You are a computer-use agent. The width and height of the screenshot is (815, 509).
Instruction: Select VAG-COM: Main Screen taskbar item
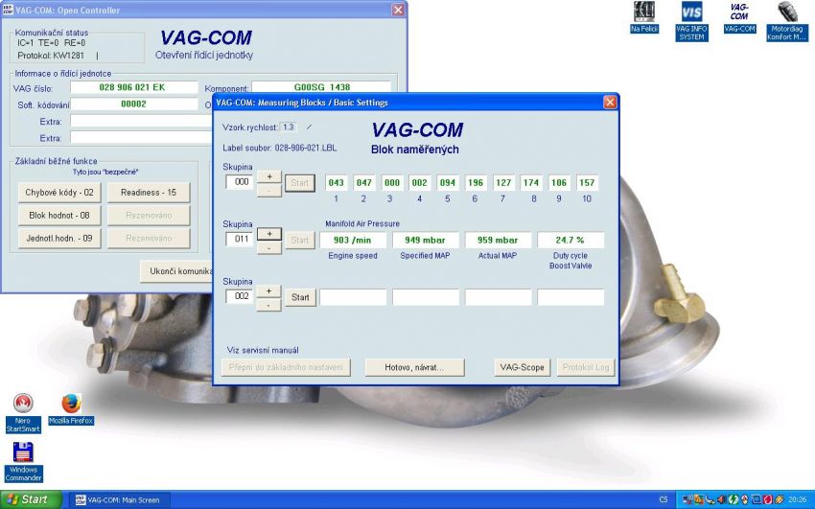pyautogui.click(x=119, y=500)
